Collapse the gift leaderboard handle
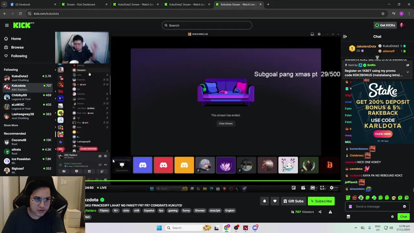 point(377,57)
